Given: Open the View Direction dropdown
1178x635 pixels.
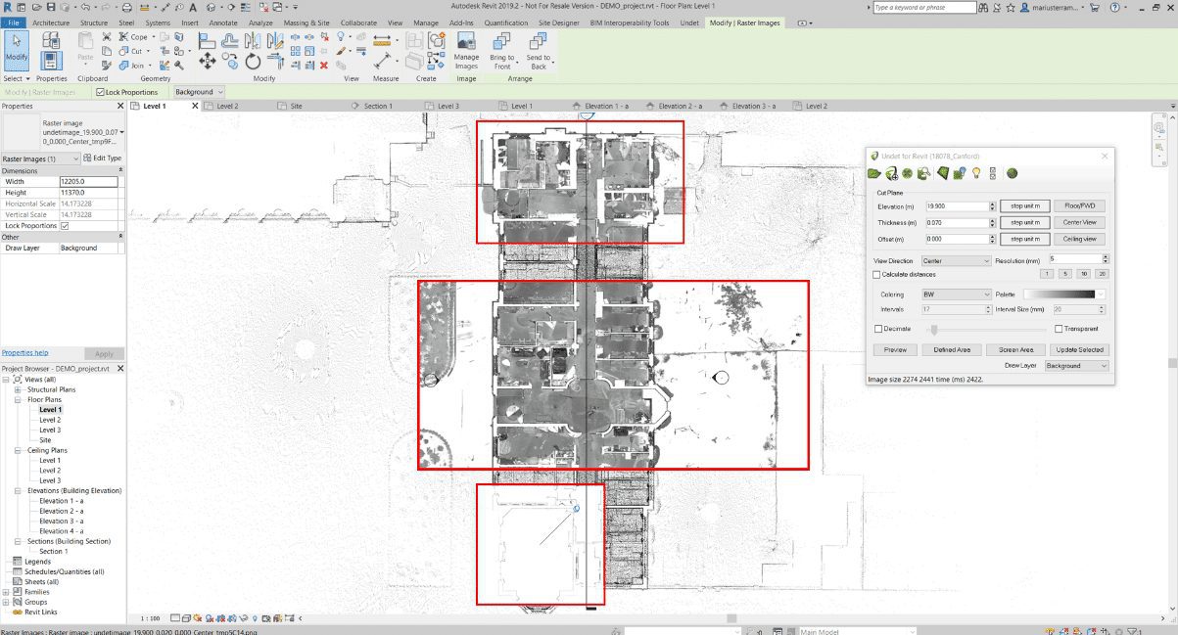Looking at the screenshot, I should [x=958, y=261].
